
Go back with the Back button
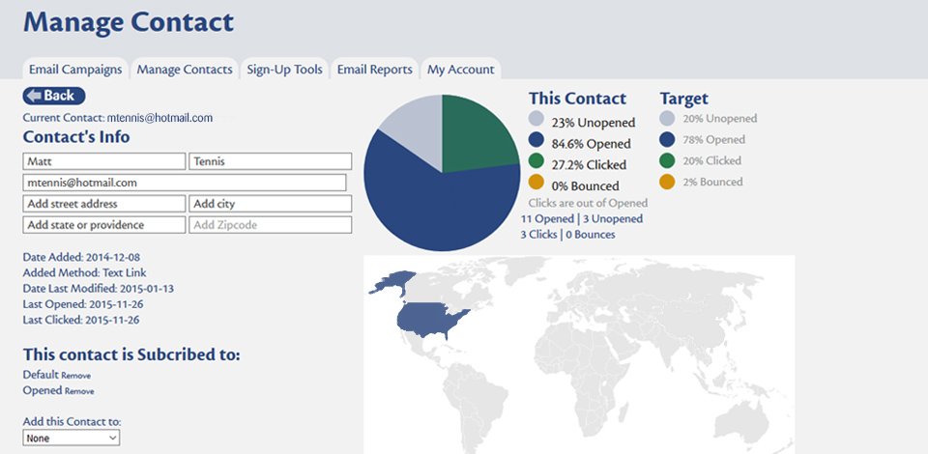54,96
